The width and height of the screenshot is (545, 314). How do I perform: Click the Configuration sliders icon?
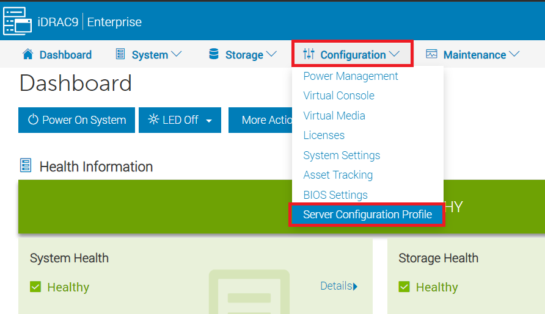(308, 54)
